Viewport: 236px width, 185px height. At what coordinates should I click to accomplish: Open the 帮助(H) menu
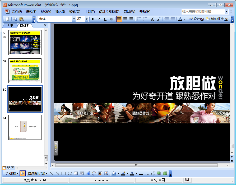click(145, 12)
